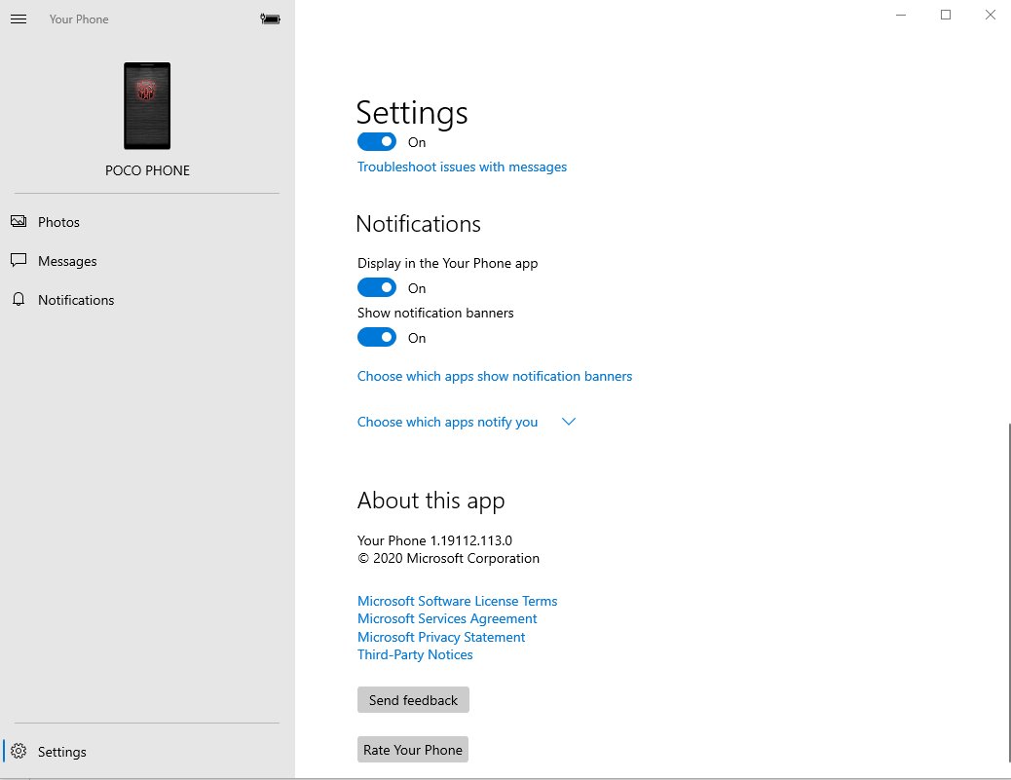Click the Settings gear icon
This screenshot has height=780, width=1011.
[x=19, y=752]
